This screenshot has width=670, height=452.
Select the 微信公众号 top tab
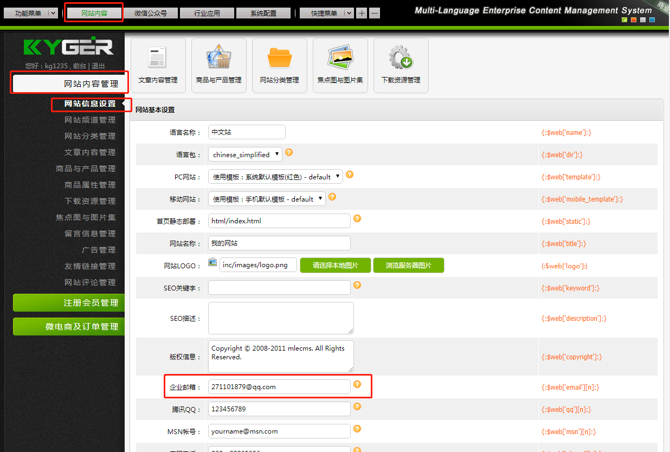pyautogui.click(x=151, y=13)
